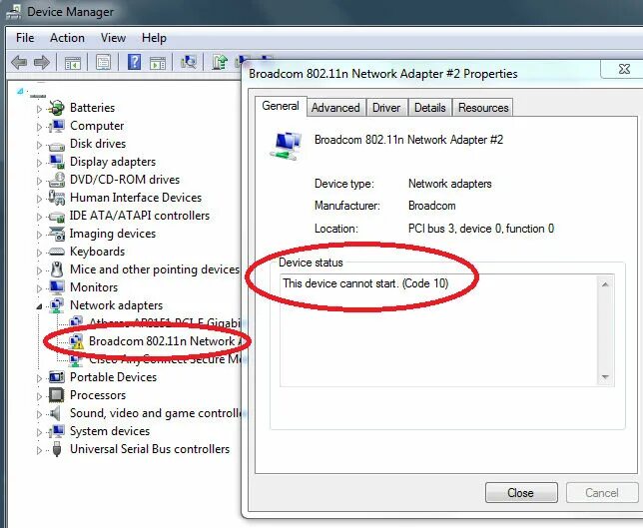This screenshot has width=643, height=528.
Task: Select the Processors chip icon
Action: pyautogui.click(x=56, y=395)
